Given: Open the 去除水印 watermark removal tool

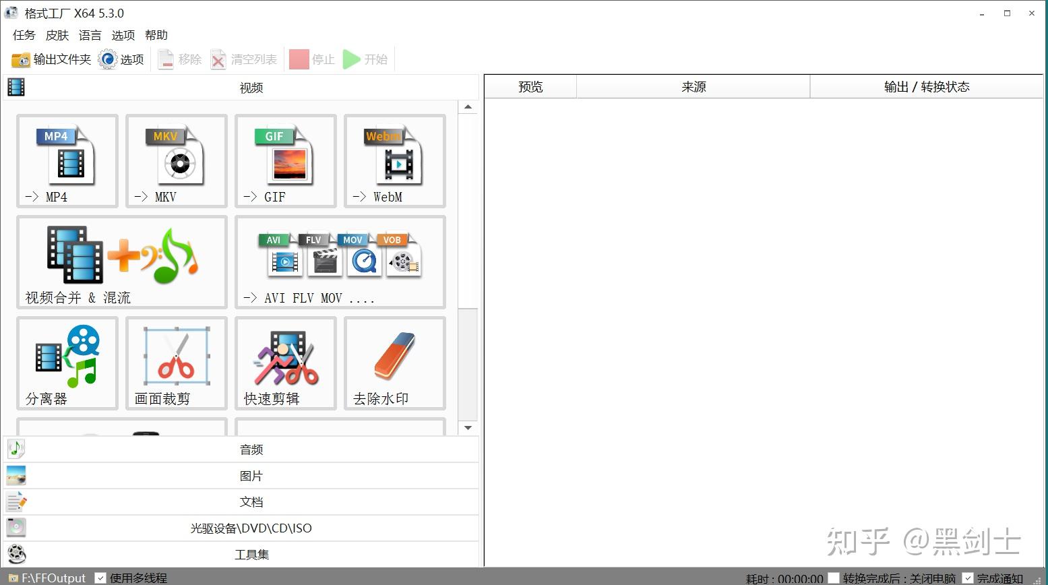Looking at the screenshot, I should [395, 363].
